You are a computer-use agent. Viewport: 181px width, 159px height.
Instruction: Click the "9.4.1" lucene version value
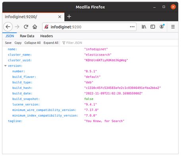(x=90, y=104)
